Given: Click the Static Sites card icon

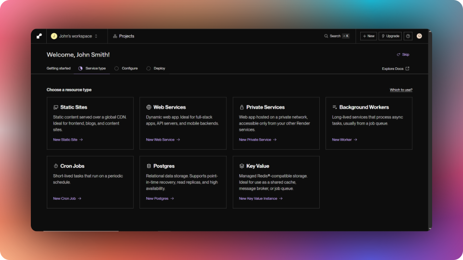Looking at the screenshot, I should 55,107.
